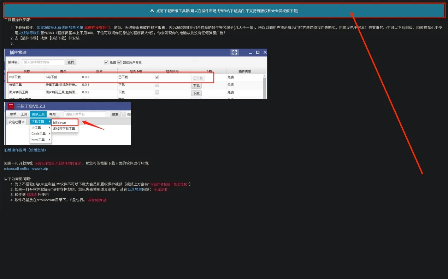Expand the html工具 submenu

[41, 139]
